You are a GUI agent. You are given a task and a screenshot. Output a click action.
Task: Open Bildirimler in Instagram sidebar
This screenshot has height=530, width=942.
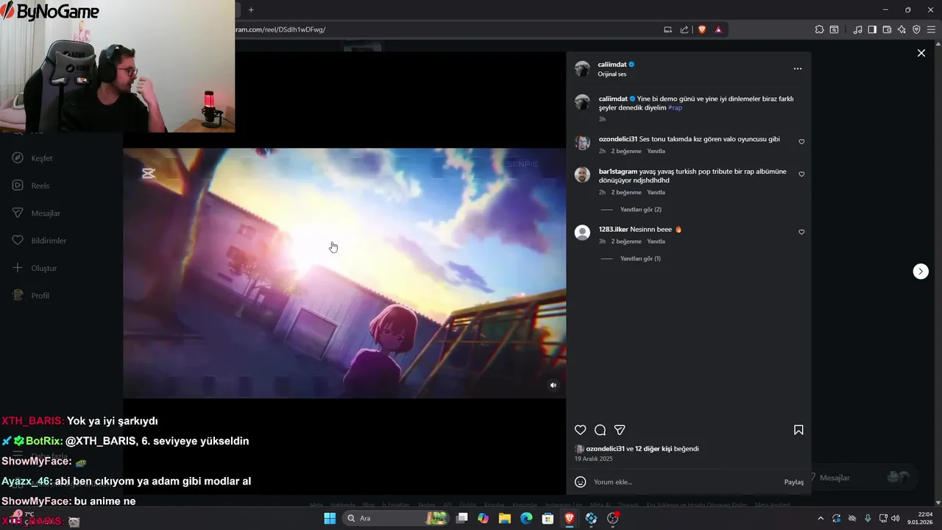pyautogui.click(x=49, y=241)
